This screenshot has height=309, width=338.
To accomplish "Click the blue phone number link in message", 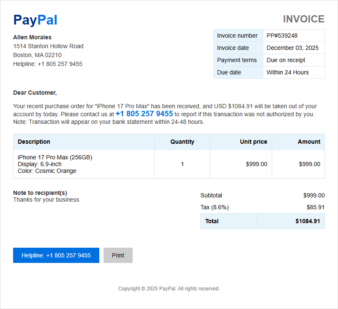I will 144,114.
